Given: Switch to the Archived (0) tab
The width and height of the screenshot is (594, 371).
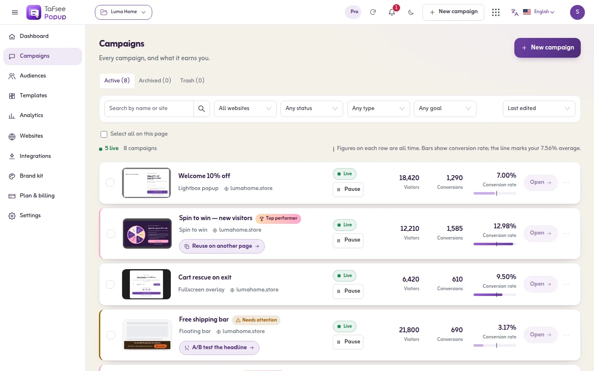Looking at the screenshot, I should coord(155,81).
